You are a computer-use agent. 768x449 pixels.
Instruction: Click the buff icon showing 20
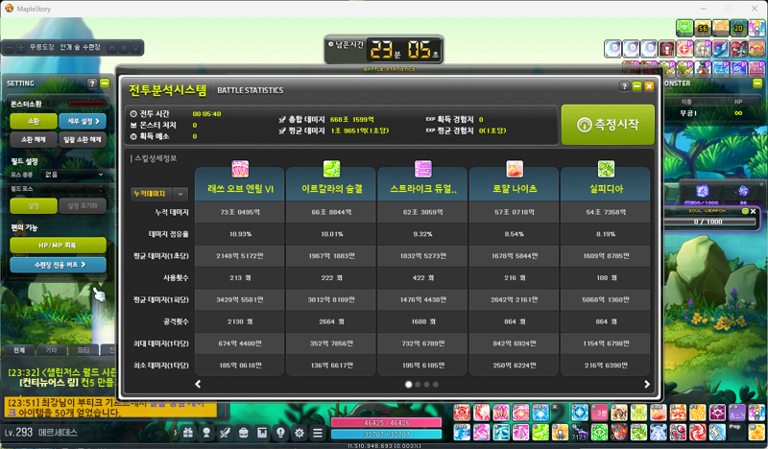click(x=738, y=28)
